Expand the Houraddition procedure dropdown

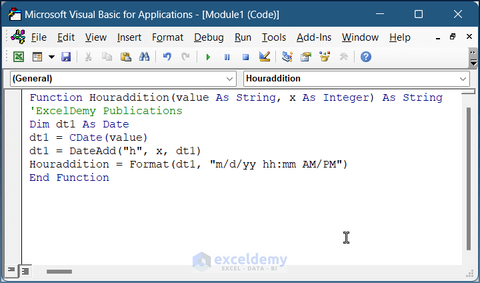click(x=464, y=79)
